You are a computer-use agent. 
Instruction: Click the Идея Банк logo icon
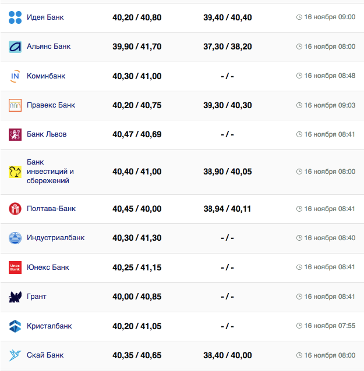point(15,17)
